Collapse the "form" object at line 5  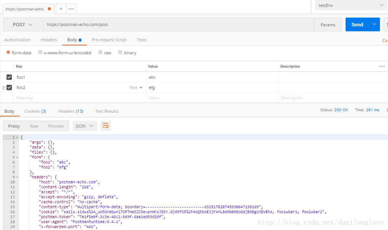pyautogui.click(x=17, y=157)
